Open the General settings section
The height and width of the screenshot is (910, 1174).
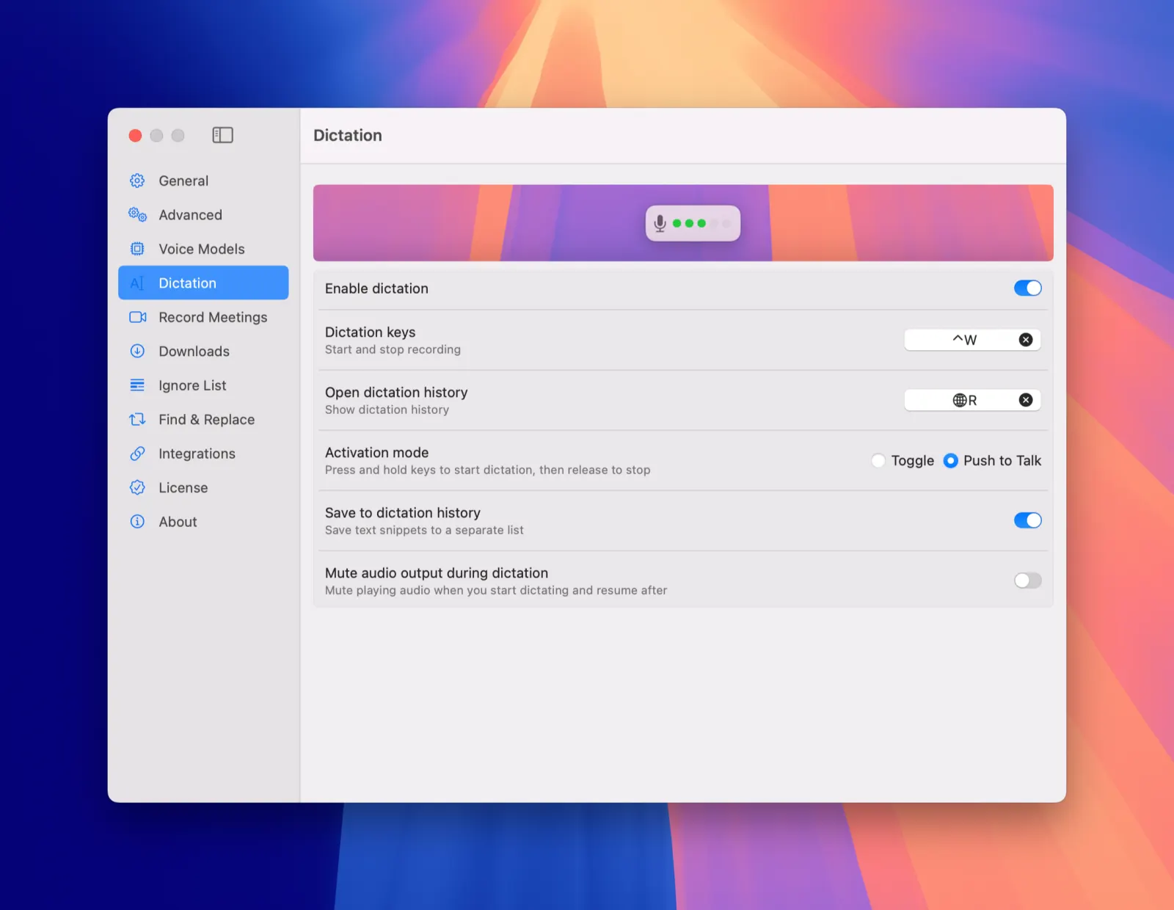click(x=203, y=181)
